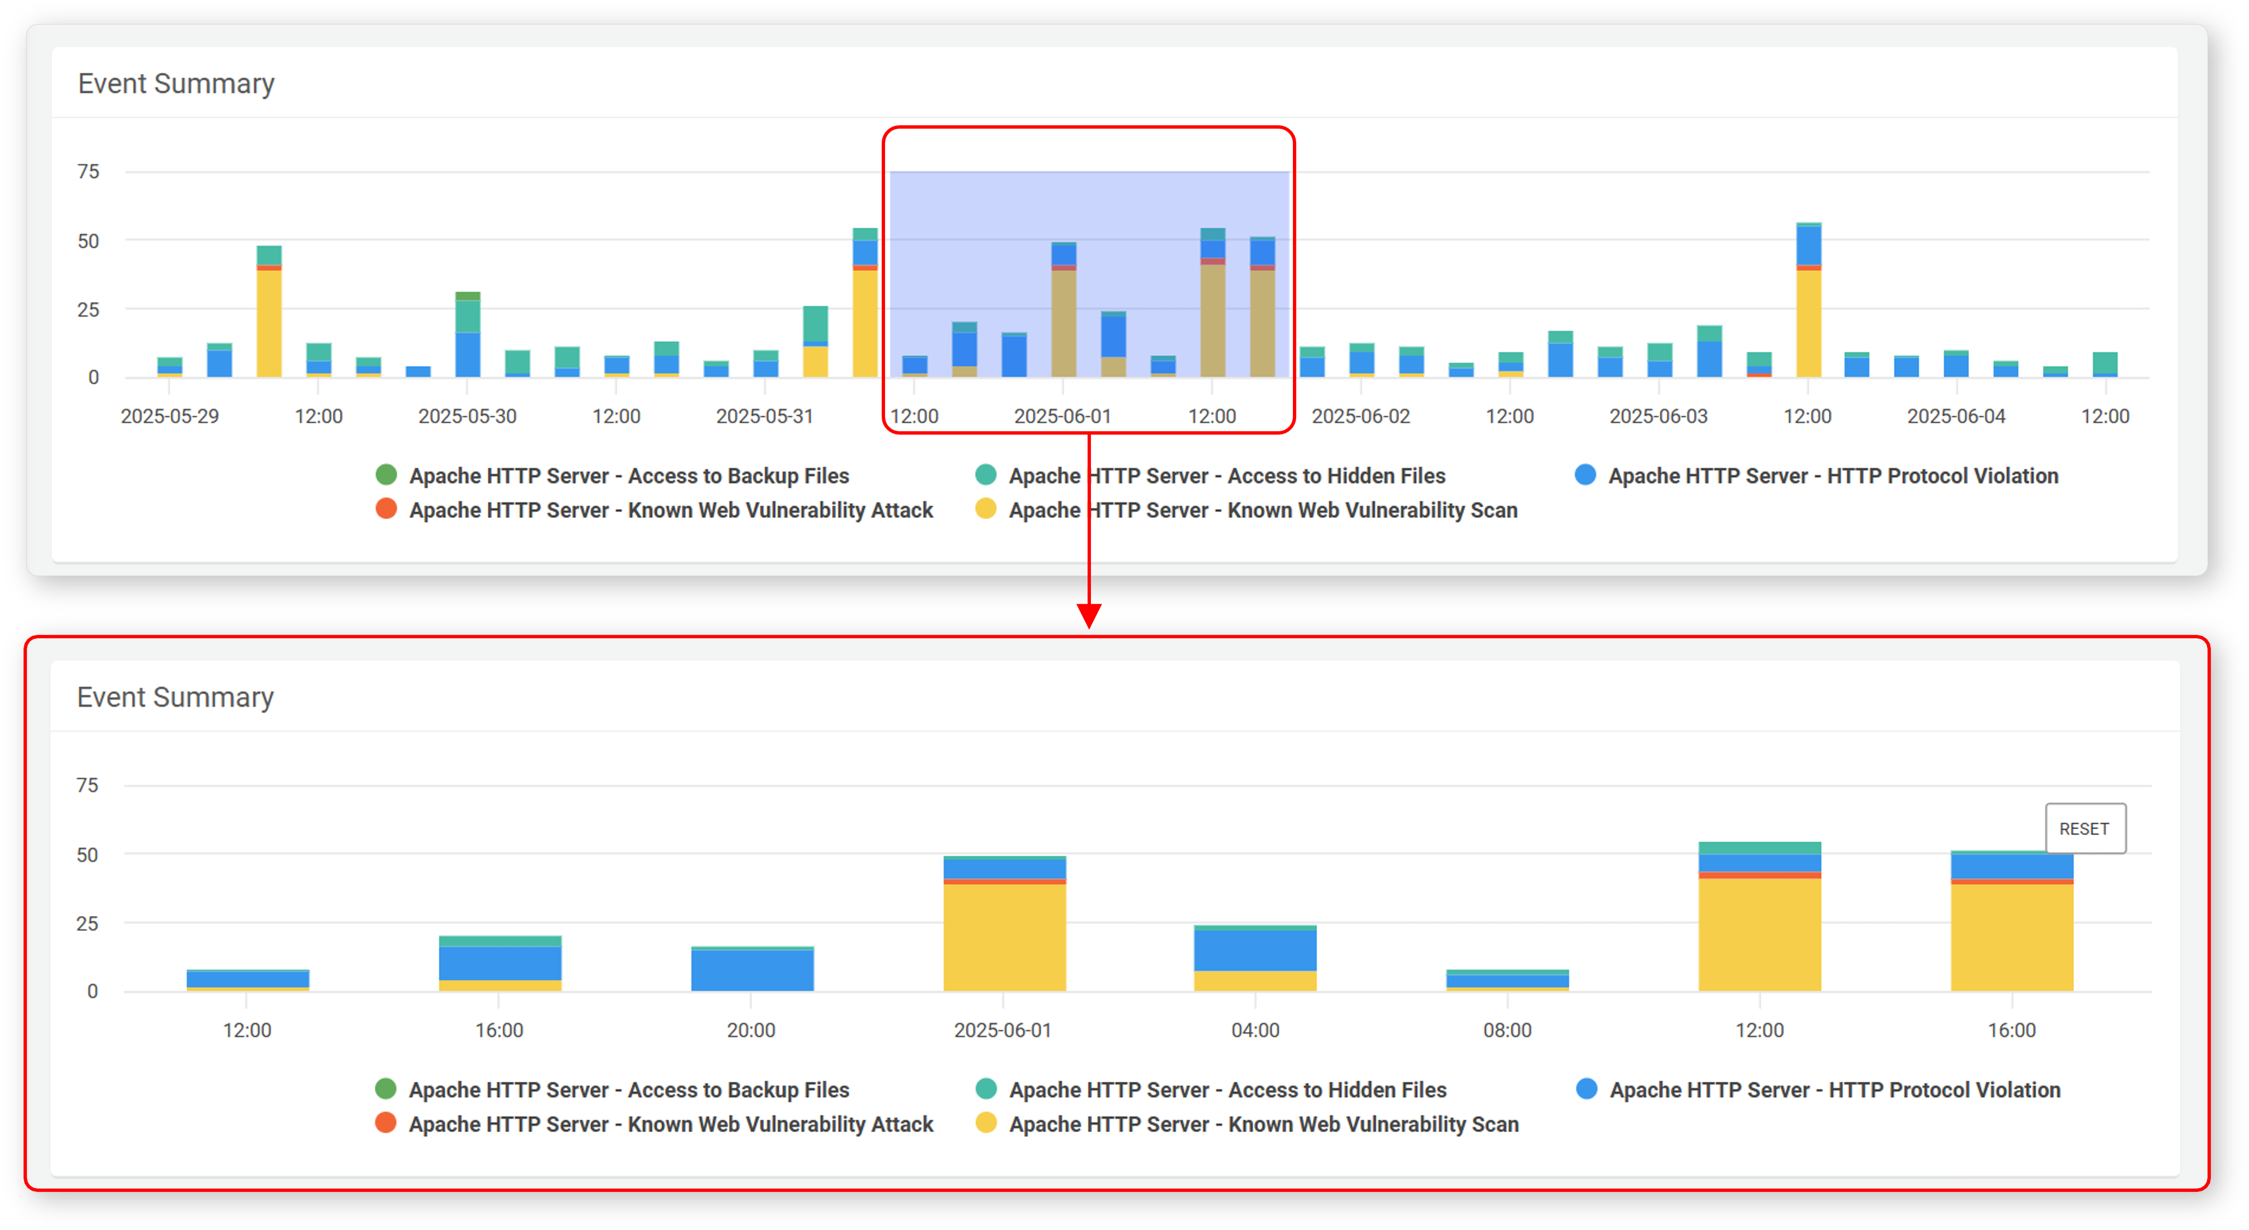Click the 25 y-axis value in lower chart
The image size is (2249, 1230).
pyautogui.click(x=87, y=923)
